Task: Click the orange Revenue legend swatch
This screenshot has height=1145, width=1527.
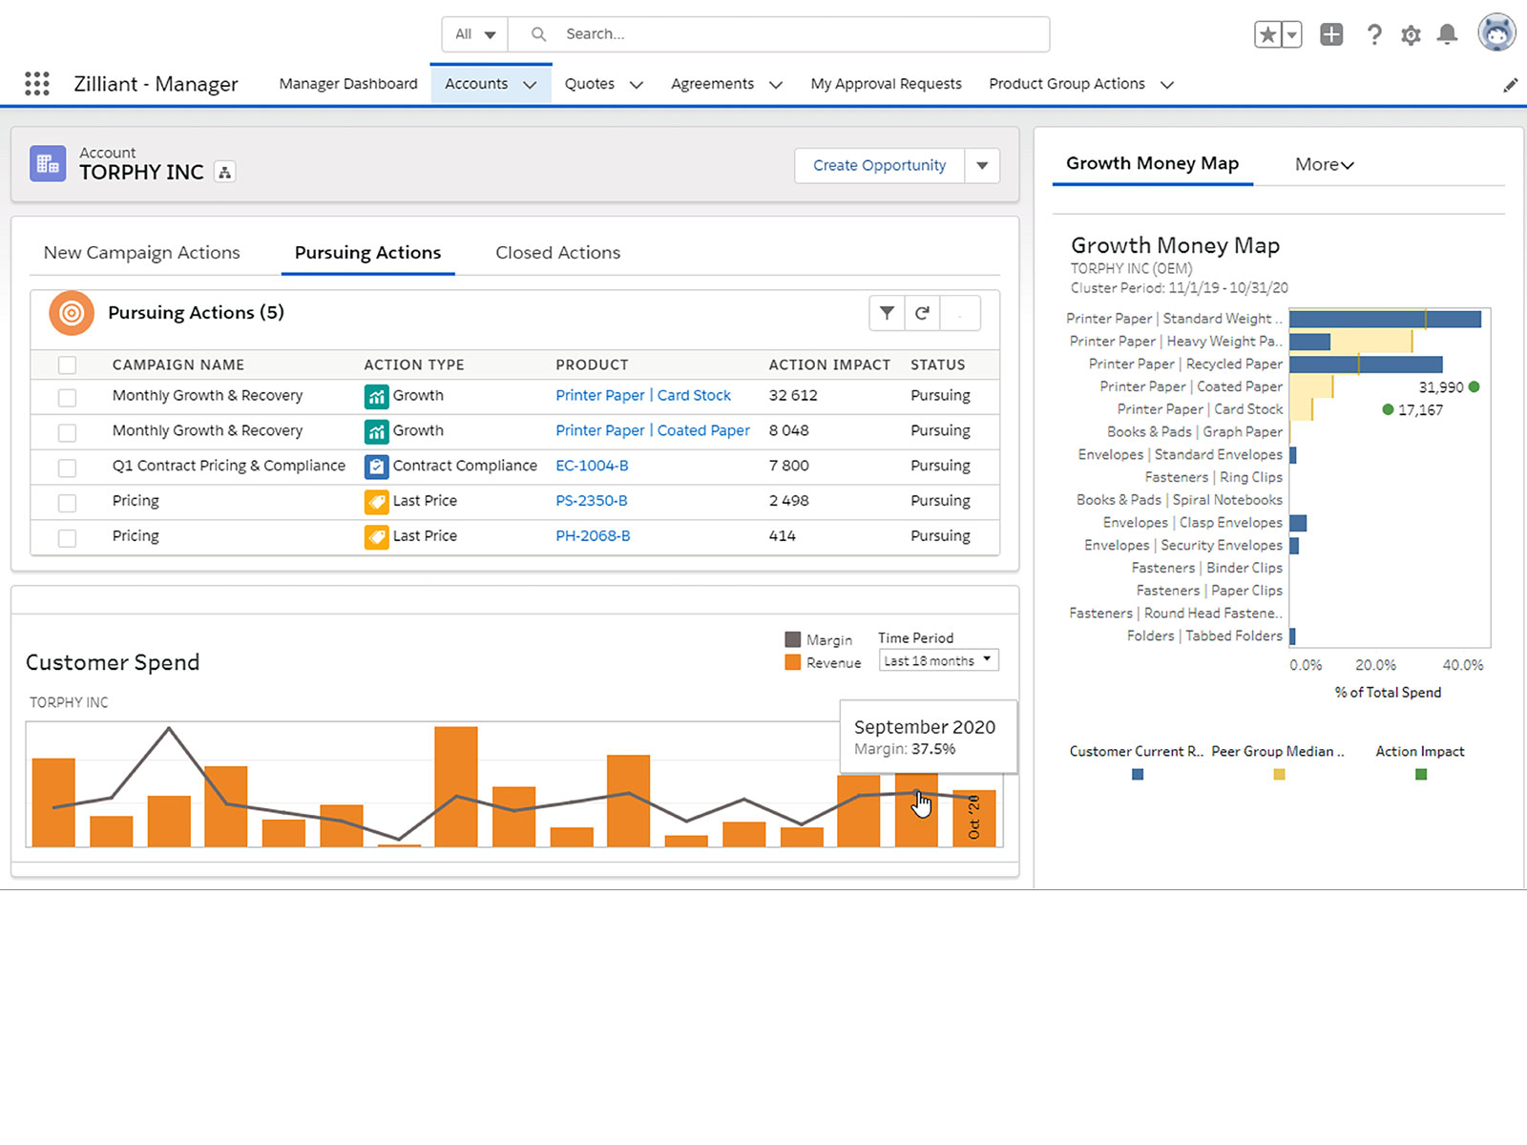Action: tap(793, 662)
